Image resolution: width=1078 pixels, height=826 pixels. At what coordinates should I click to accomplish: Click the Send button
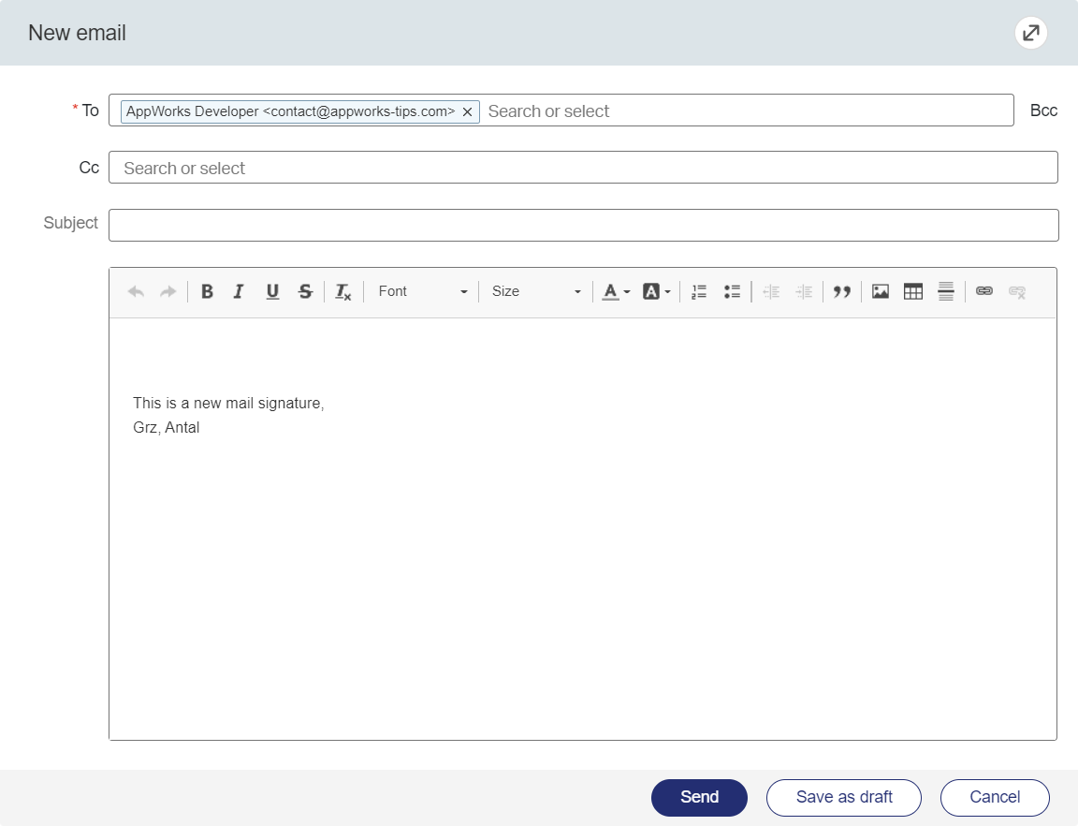tap(699, 797)
